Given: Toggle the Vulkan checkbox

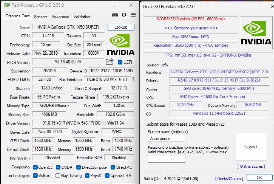Looking at the screenshot, I should coord(35,175).
